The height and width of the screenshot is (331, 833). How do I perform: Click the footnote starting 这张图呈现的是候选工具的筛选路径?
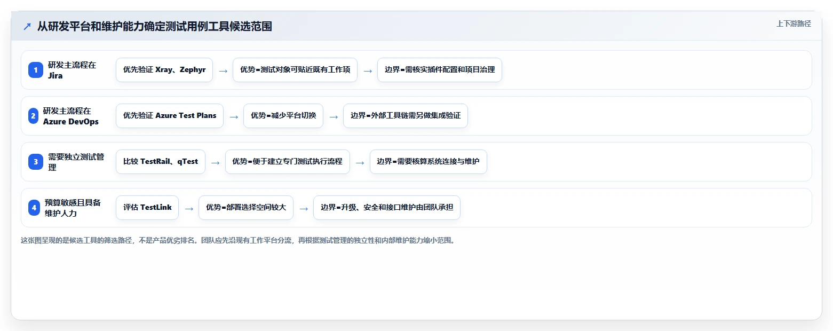[238, 241]
